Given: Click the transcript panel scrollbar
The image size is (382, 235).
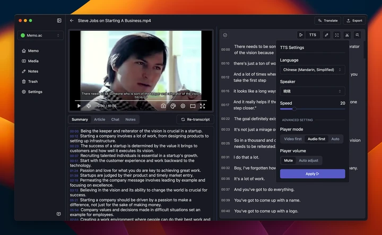Looking at the screenshot, I should click(x=364, y=50).
